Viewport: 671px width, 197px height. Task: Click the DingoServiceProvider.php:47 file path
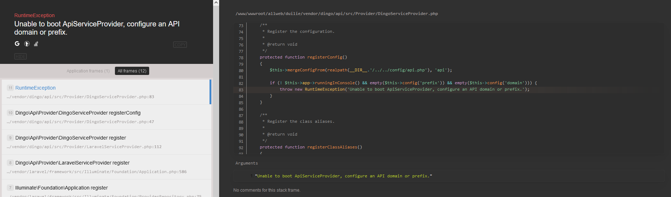(80, 122)
